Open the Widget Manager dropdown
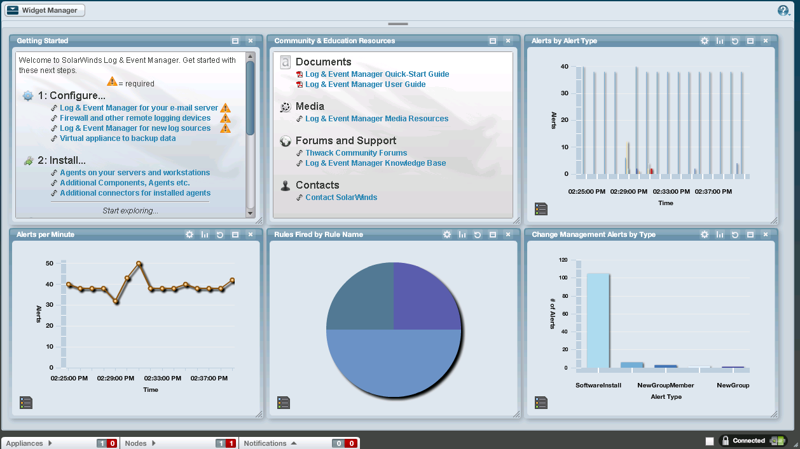Image resolution: width=800 pixels, height=449 pixels. tap(45, 10)
